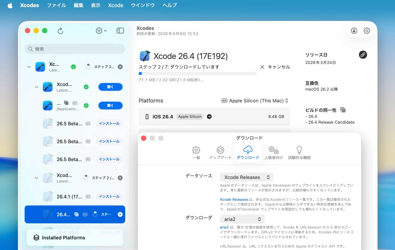Screen dimensions: 395x250
Task: Click the Installed Platforms layers icon
Action: point(36,238)
